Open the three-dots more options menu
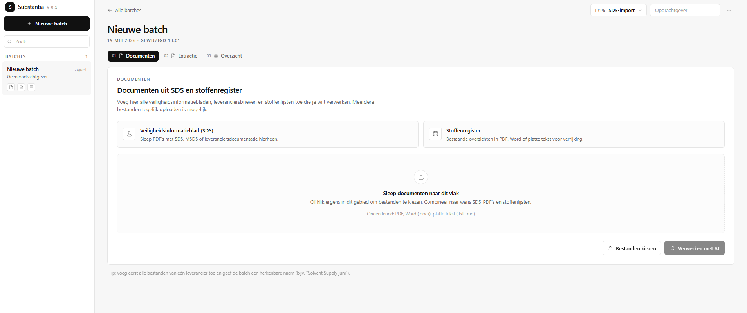Screen dimensions: 747x313 pos(729,10)
